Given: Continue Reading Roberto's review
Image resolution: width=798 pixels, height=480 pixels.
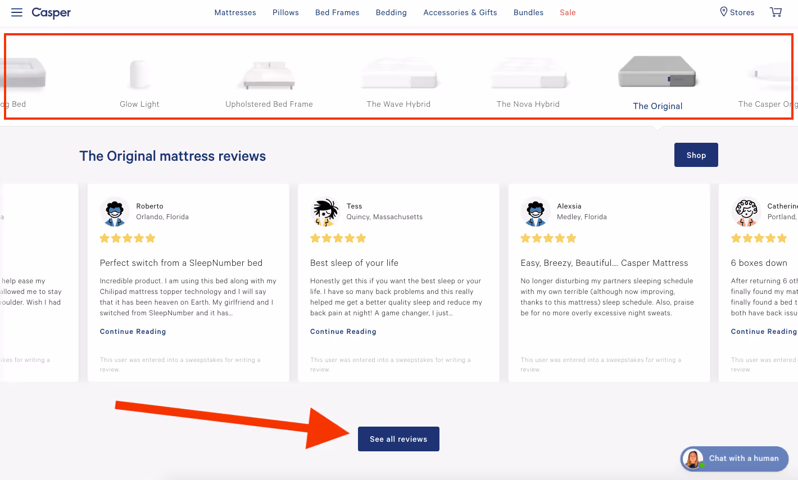Looking at the screenshot, I should click(133, 332).
